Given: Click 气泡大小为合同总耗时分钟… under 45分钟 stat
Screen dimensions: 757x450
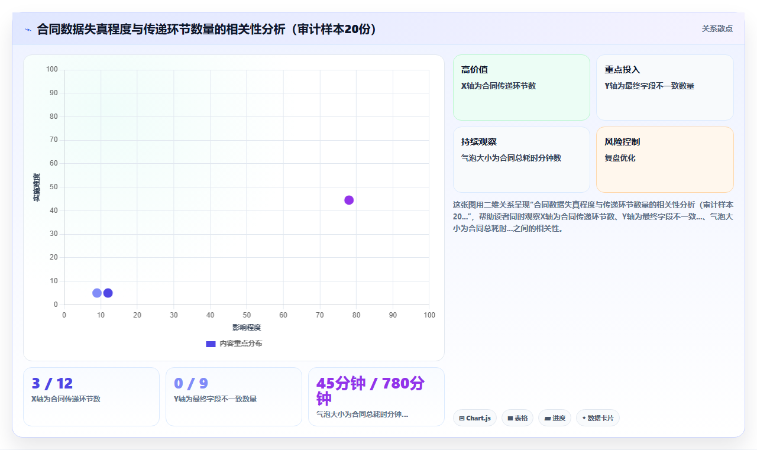Looking at the screenshot, I should coord(363,415).
